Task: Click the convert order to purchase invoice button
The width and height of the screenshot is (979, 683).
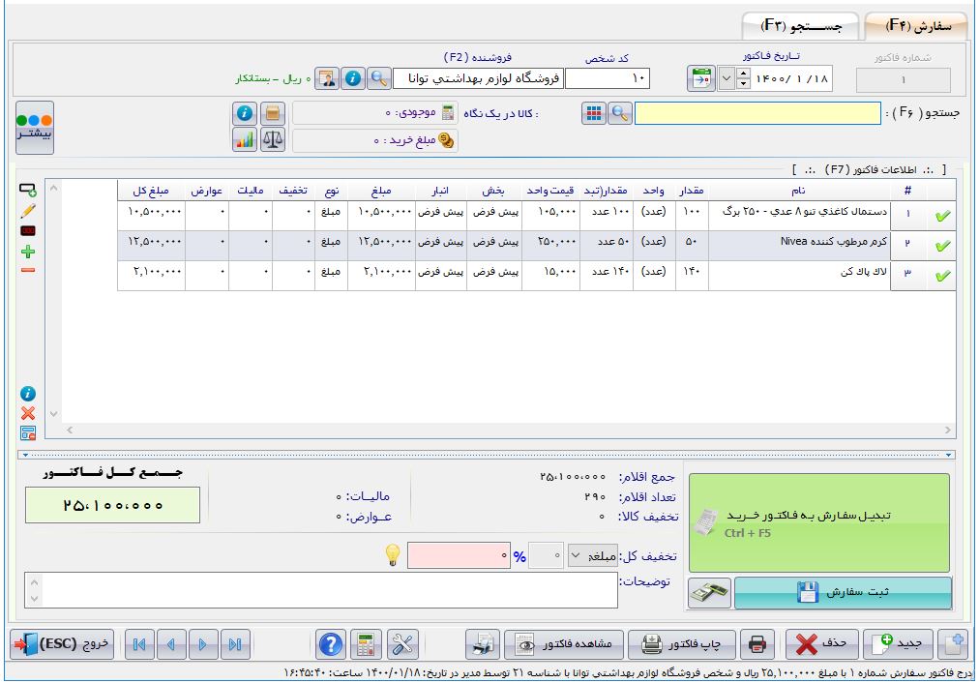Action: pyautogui.click(x=817, y=521)
